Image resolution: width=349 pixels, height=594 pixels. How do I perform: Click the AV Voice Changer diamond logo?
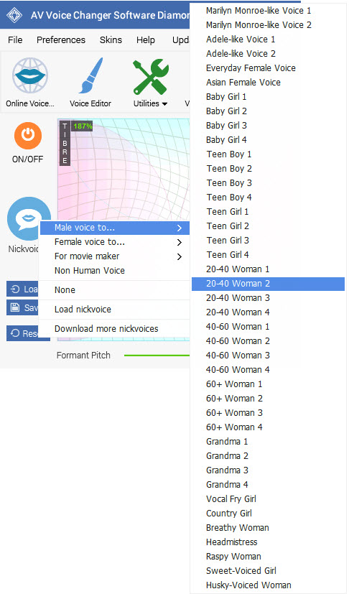click(x=14, y=15)
